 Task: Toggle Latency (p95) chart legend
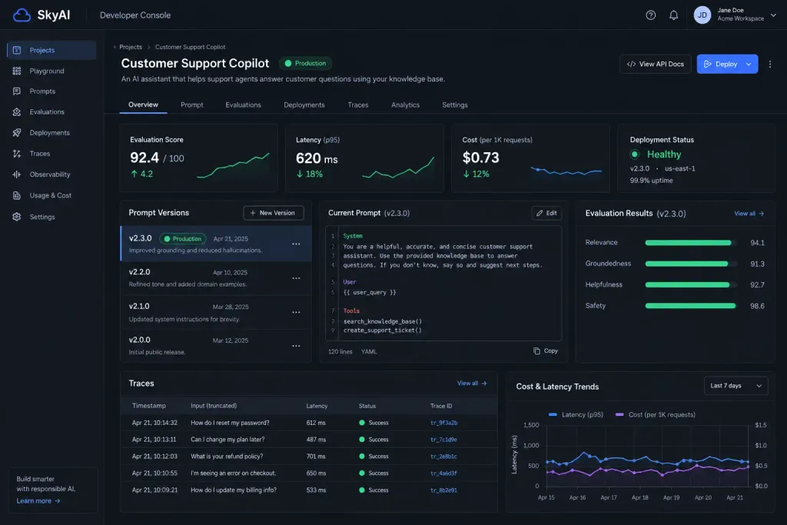pyautogui.click(x=576, y=414)
